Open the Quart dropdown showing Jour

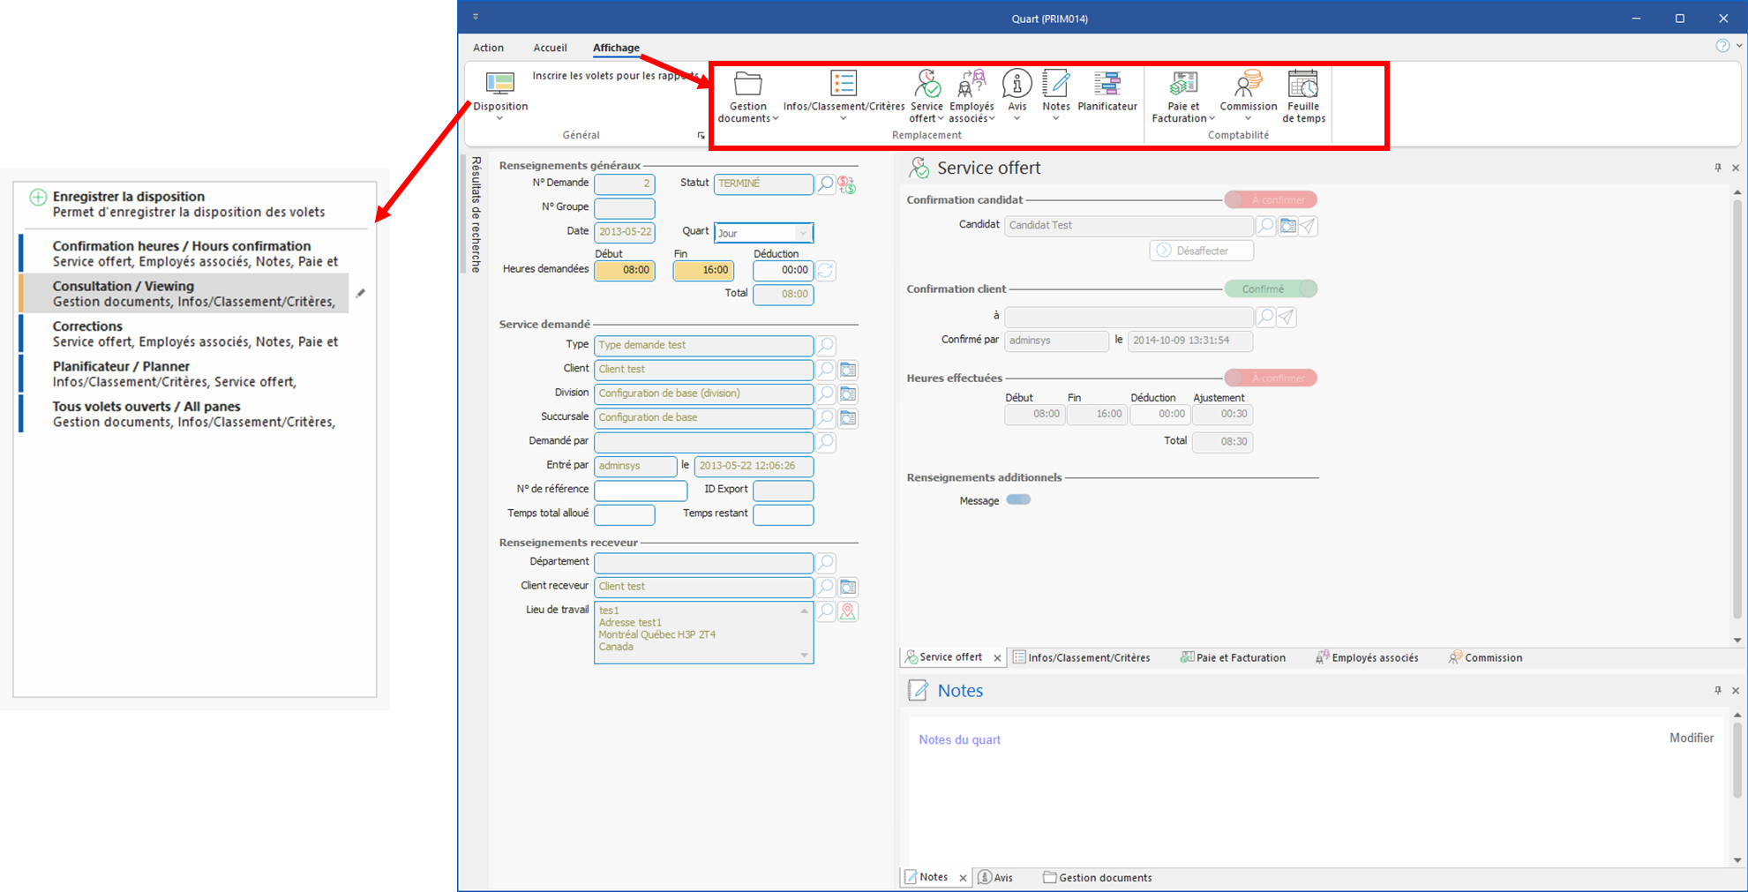click(x=802, y=233)
